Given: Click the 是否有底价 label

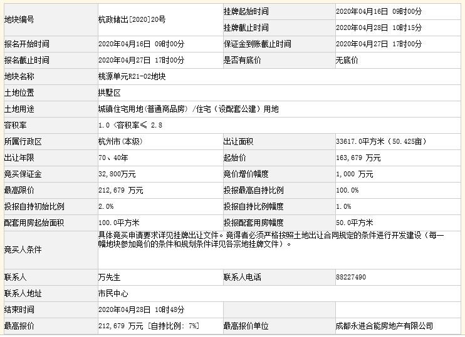Looking at the screenshot, I should pos(243,61).
